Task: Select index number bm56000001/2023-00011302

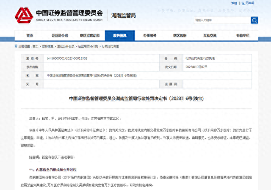Action: (x=67, y=58)
